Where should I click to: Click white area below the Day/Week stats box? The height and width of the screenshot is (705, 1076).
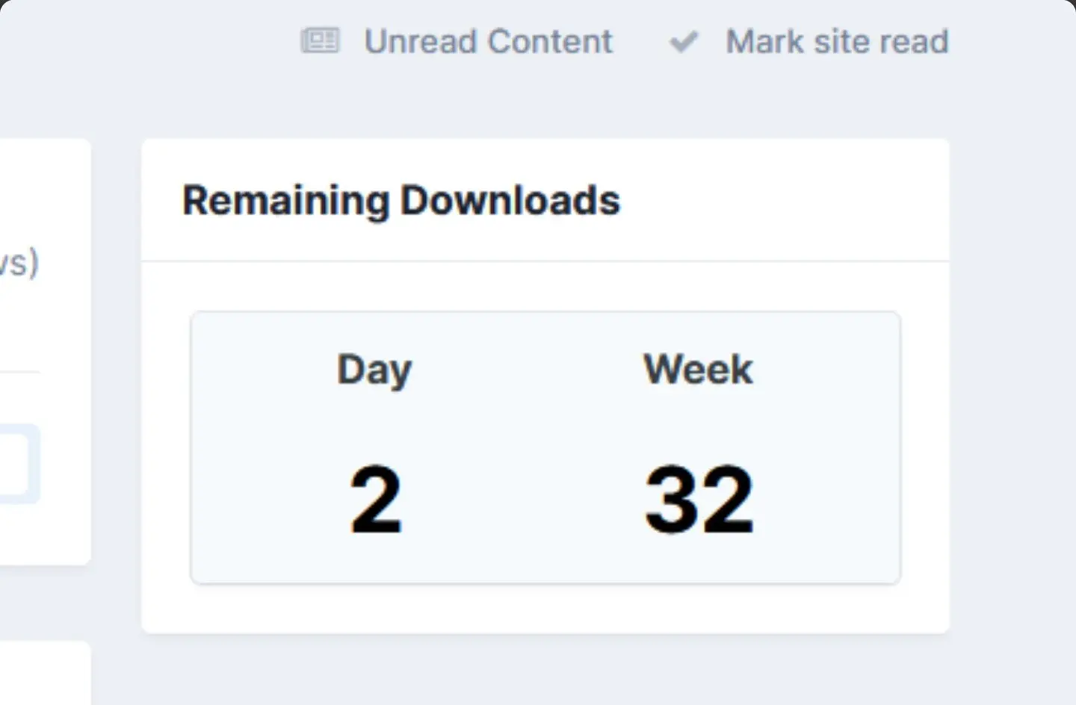click(x=545, y=609)
